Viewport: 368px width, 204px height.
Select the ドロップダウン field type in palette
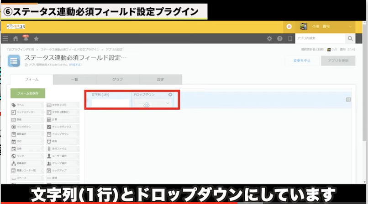click(x=63, y=134)
